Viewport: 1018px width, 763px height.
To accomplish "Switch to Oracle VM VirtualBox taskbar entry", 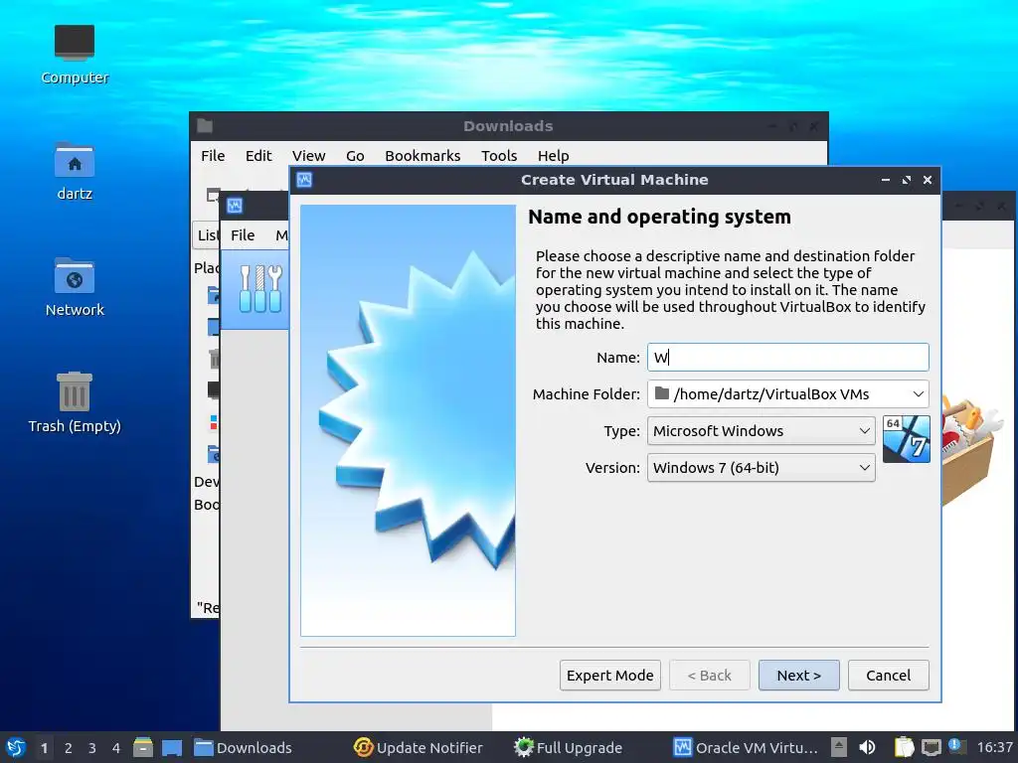I will point(746,747).
